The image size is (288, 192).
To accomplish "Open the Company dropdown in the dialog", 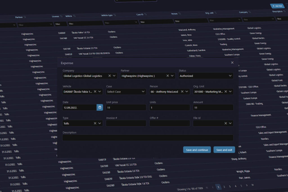I will click(x=114, y=76).
